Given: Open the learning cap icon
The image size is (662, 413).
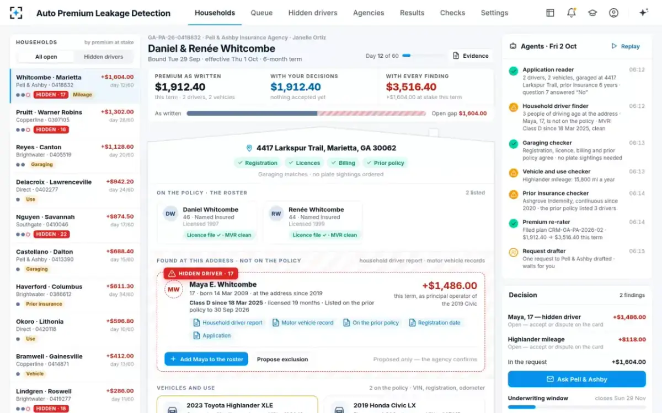Looking at the screenshot, I should tap(592, 13).
